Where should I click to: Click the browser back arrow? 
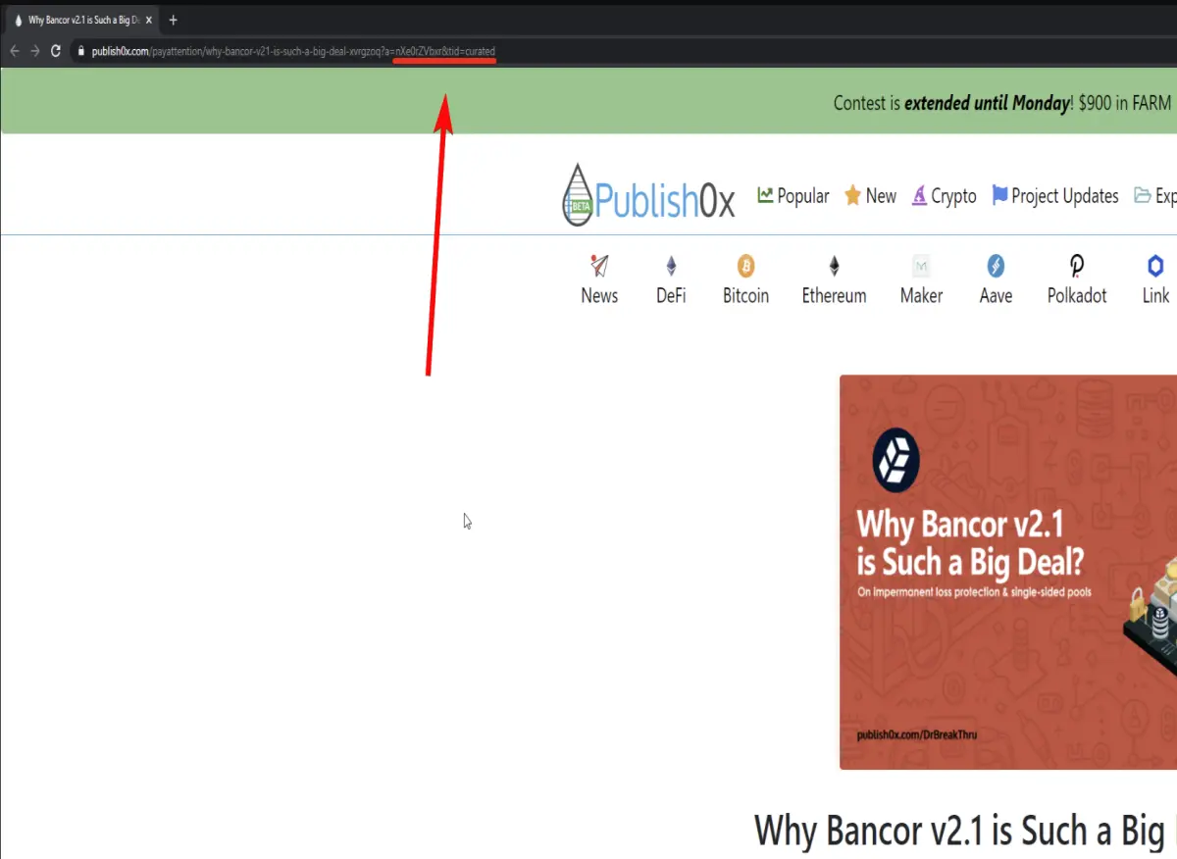click(14, 51)
